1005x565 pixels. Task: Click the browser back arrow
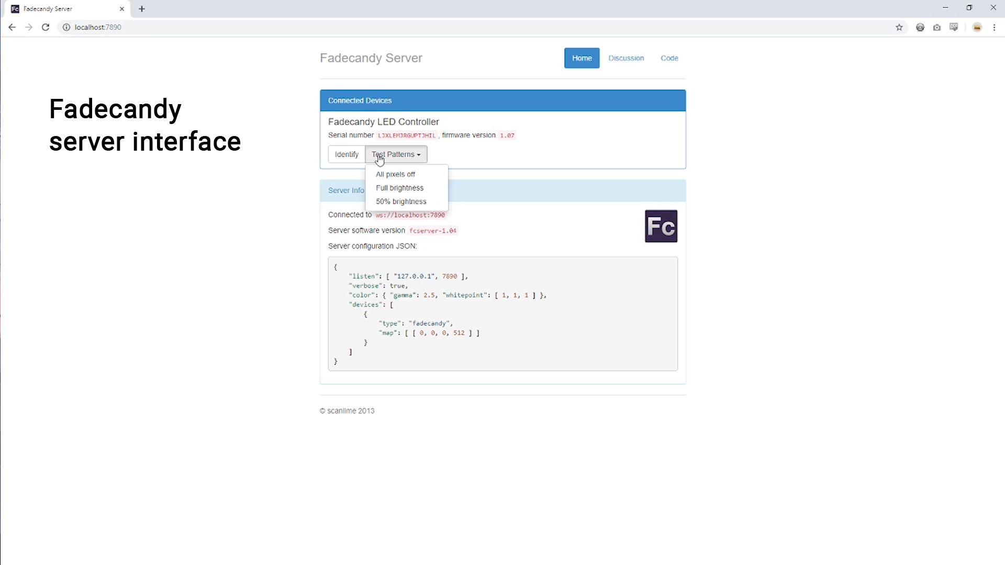[x=12, y=27]
